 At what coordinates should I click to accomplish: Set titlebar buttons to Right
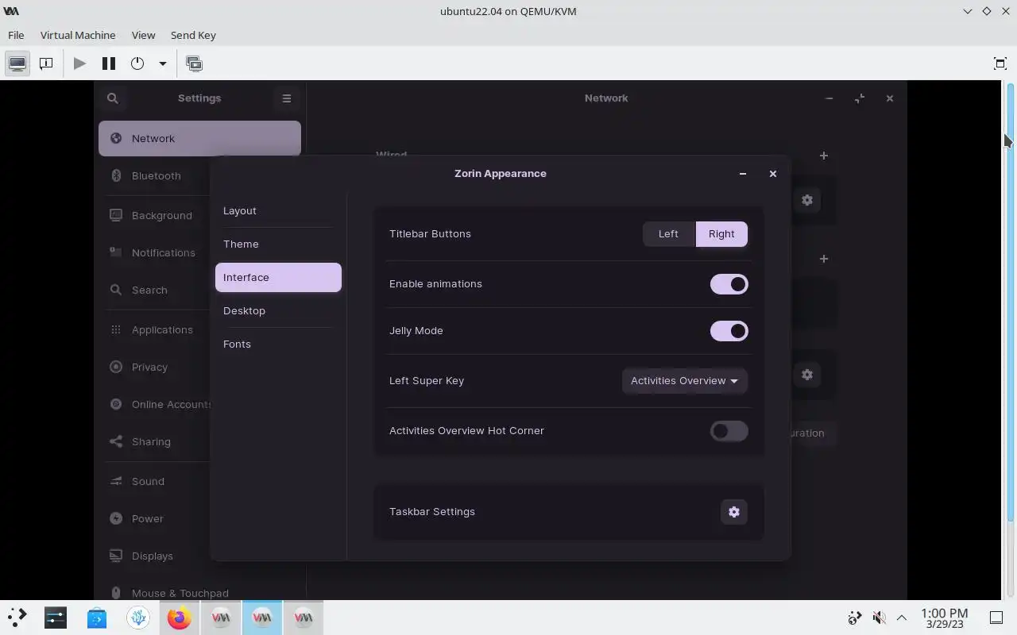721,234
